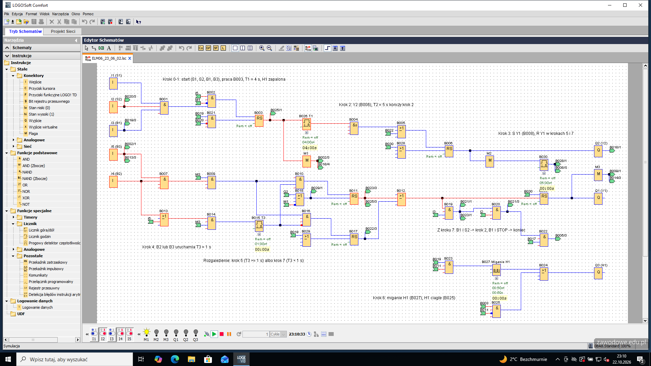Switch to the Projekt Sieci tab
Viewport: 651px width, 366px height.
63,31
